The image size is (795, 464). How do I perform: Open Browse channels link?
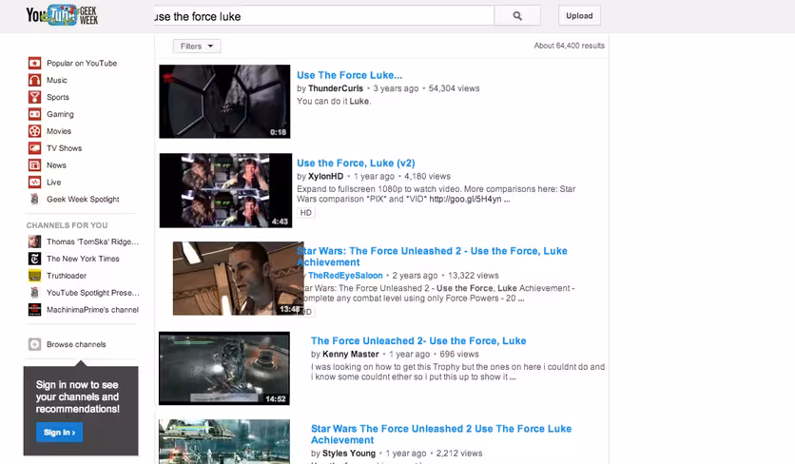pyautogui.click(x=76, y=344)
